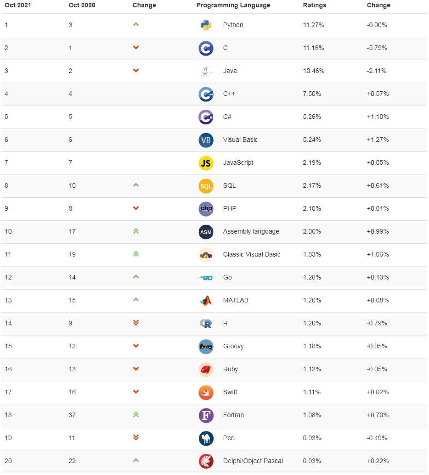429x475 pixels.
Task: Click the Swift bird icon
Action: tap(206, 392)
